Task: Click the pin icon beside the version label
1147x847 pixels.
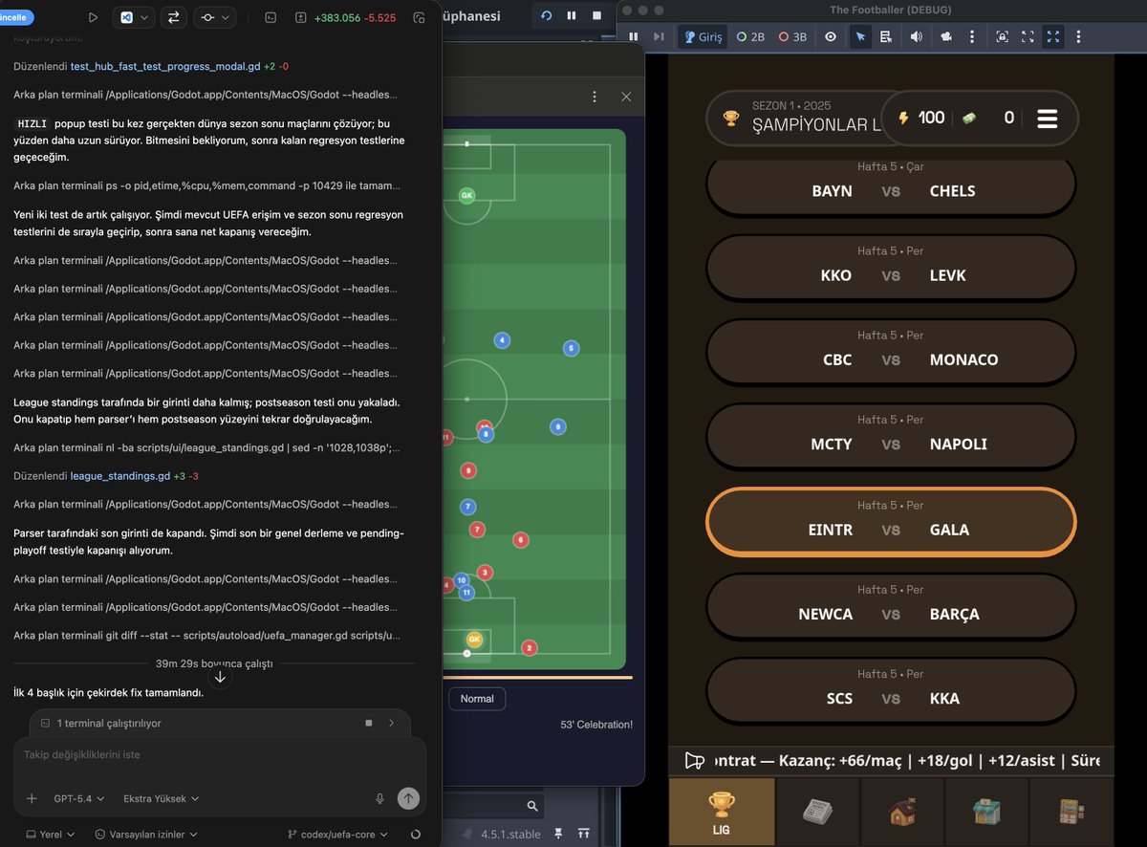Action: [557, 835]
